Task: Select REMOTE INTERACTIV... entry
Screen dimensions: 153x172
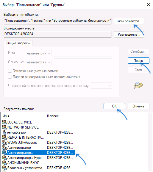Action: coord(26,137)
